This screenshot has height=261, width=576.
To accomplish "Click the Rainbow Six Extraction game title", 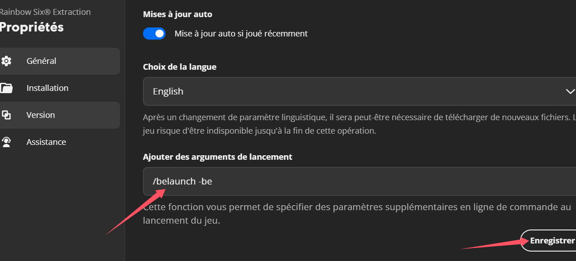I will tap(45, 12).
